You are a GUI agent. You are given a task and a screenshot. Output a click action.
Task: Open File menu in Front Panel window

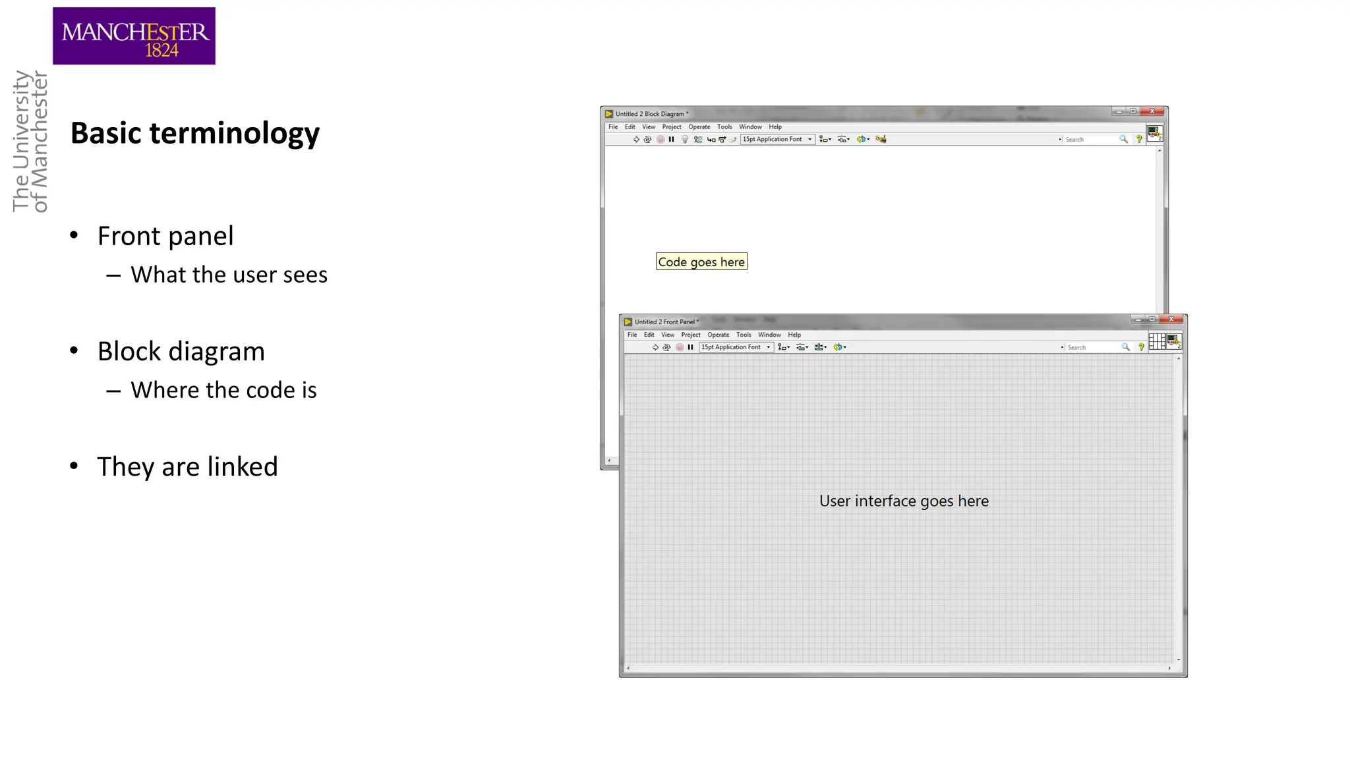632,335
